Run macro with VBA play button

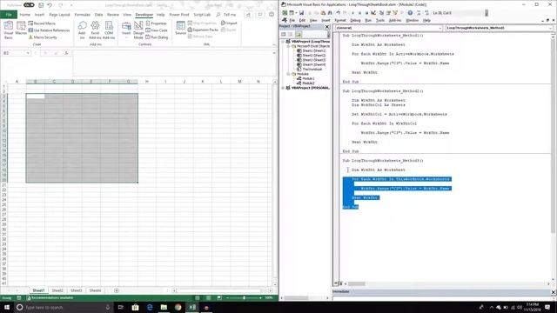pos(352,13)
